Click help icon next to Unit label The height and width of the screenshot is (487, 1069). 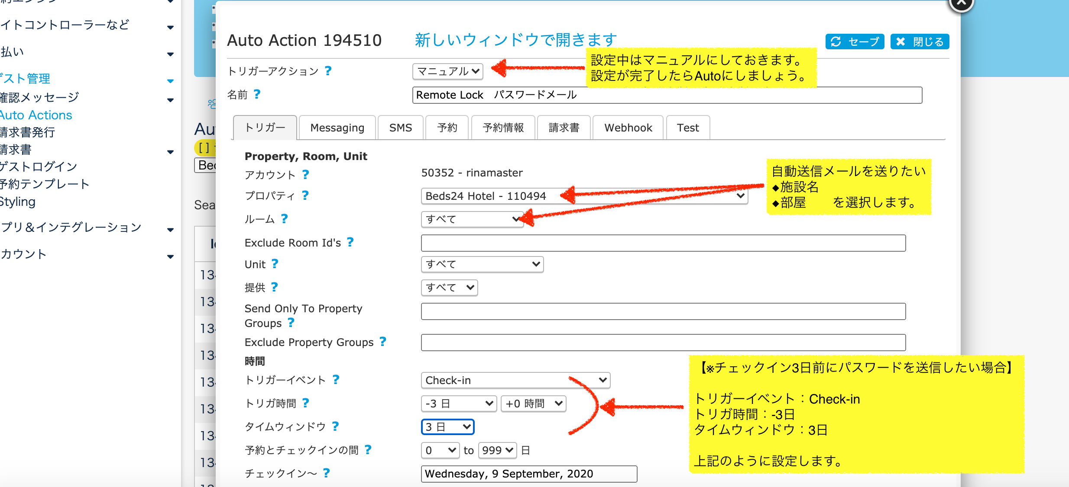275,264
